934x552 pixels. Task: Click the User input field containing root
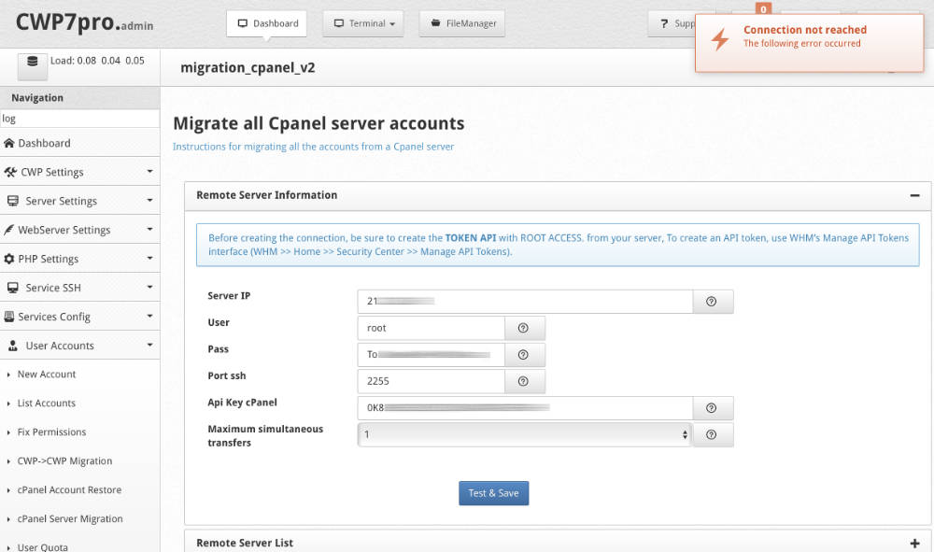[x=432, y=328]
